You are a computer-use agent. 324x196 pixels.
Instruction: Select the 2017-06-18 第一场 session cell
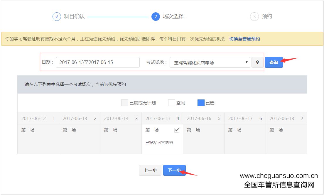click(x=286, y=139)
